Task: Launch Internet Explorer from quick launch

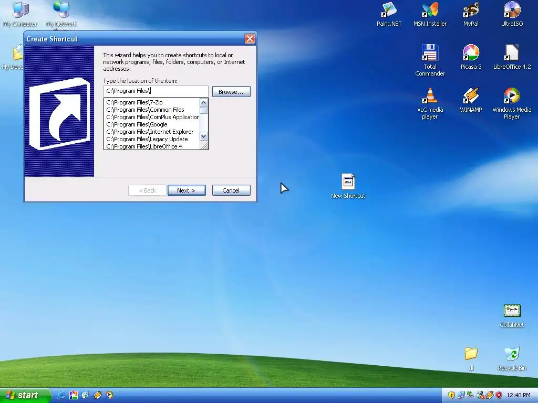Action: coord(61,395)
